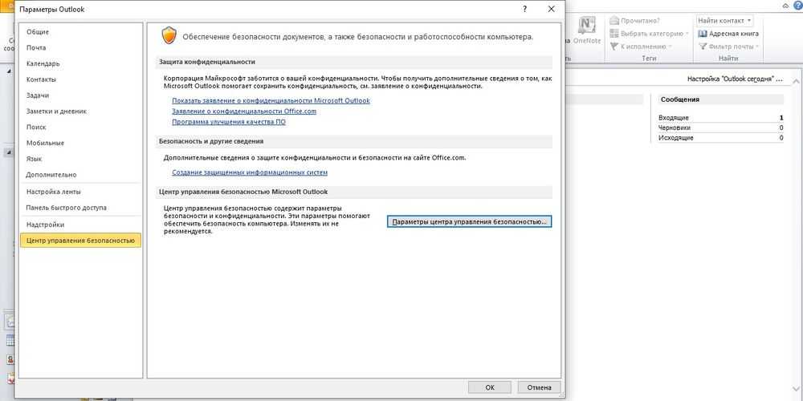The image size is (803, 401).
Task: Open Входящие in the messages summary
Action: tap(674, 118)
